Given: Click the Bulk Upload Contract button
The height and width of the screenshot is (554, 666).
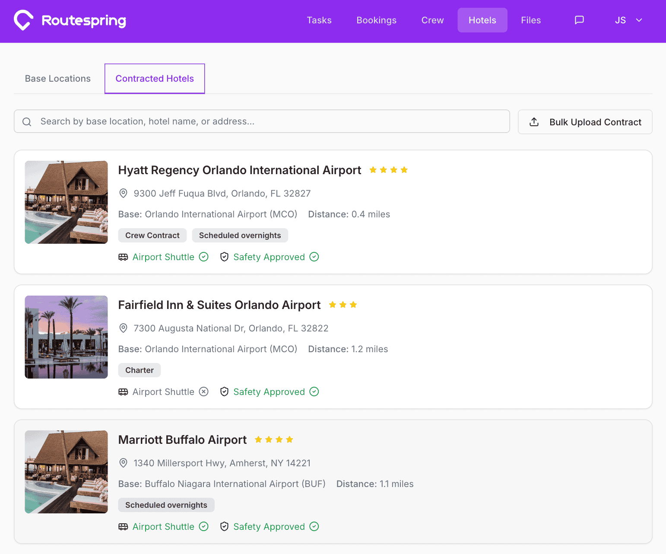Looking at the screenshot, I should pyautogui.click(x=585, y=122).
